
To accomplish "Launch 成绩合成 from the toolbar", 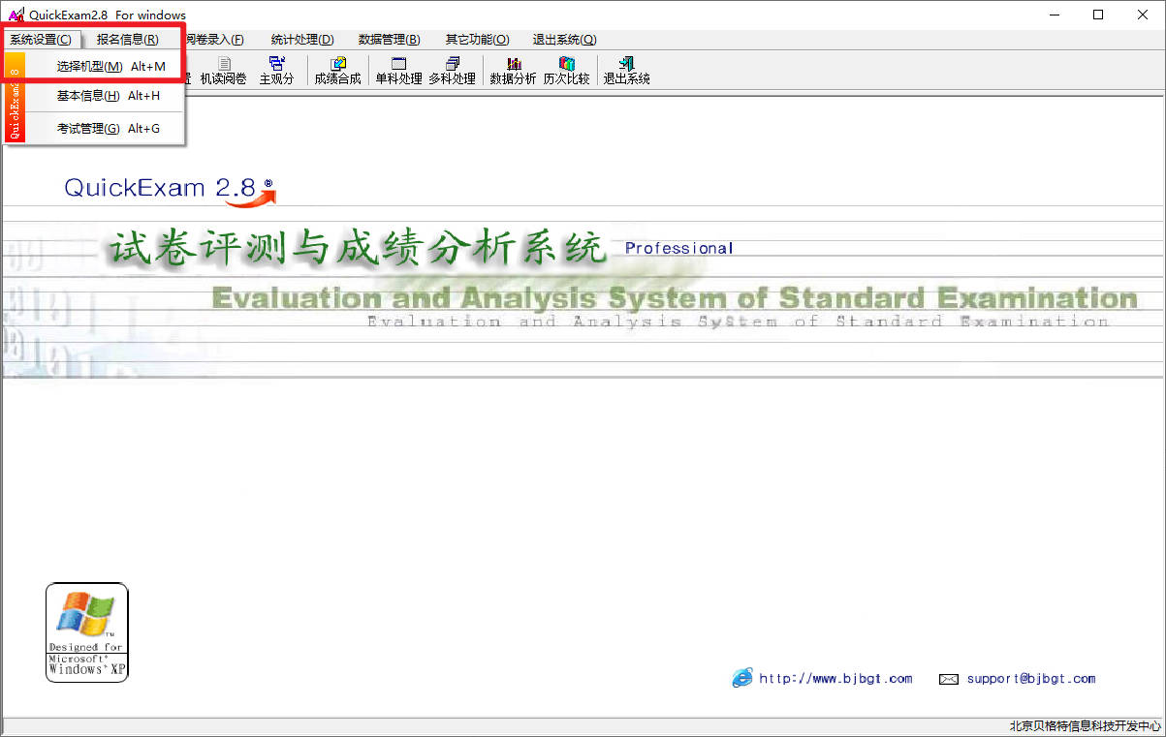I will pos(337,71).
